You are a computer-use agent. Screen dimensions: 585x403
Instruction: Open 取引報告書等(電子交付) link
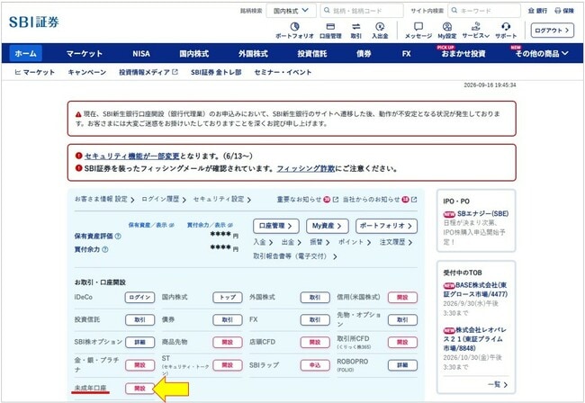pos(294,256)
